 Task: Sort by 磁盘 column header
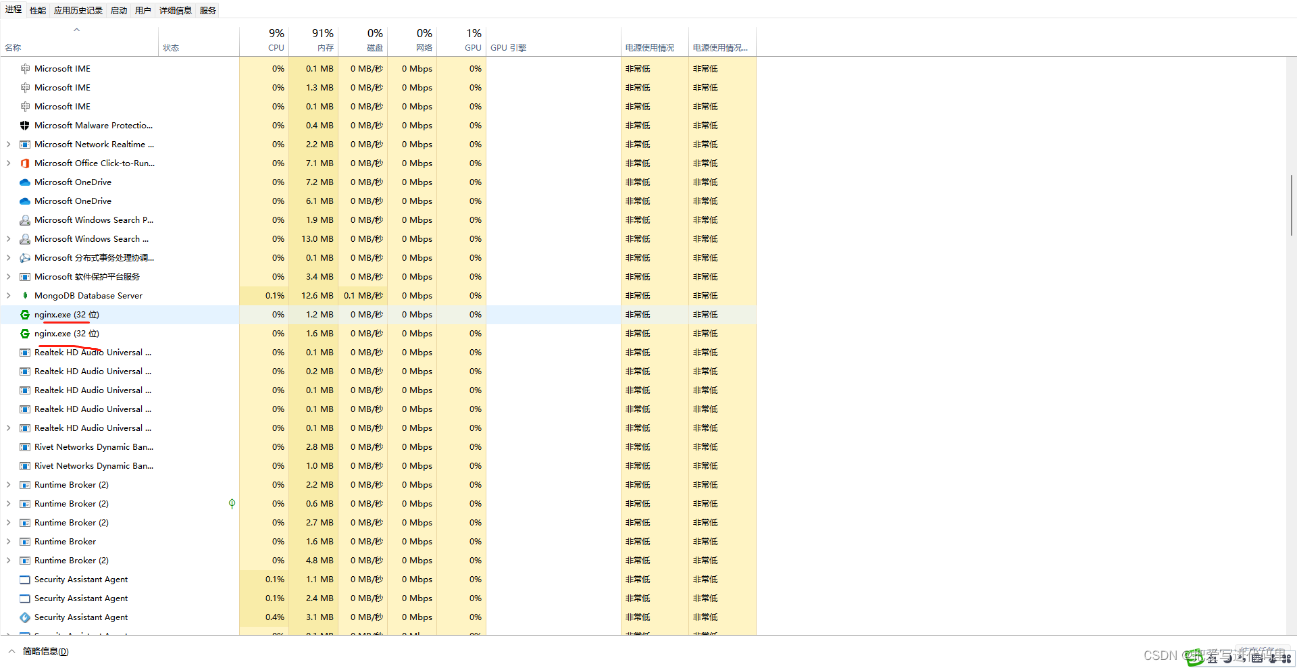[363, 41]
